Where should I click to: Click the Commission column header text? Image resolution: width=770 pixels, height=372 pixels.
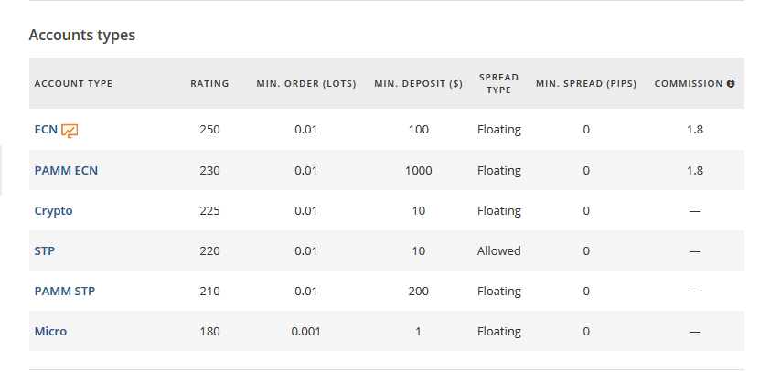(x=689, y=83)
